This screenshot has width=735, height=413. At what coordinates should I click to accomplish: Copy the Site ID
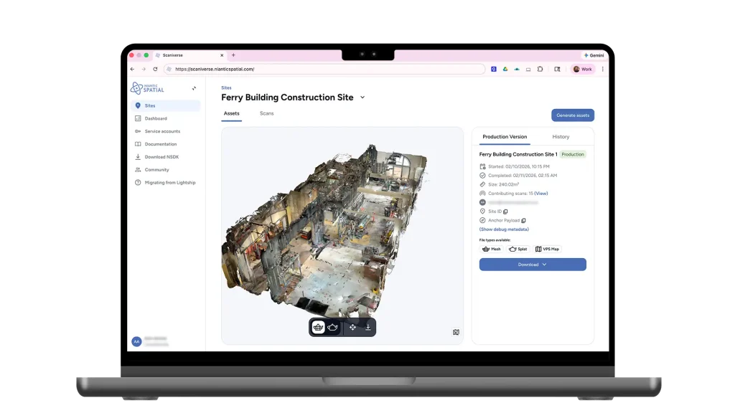pyautogui.click(x=505, y=212)
